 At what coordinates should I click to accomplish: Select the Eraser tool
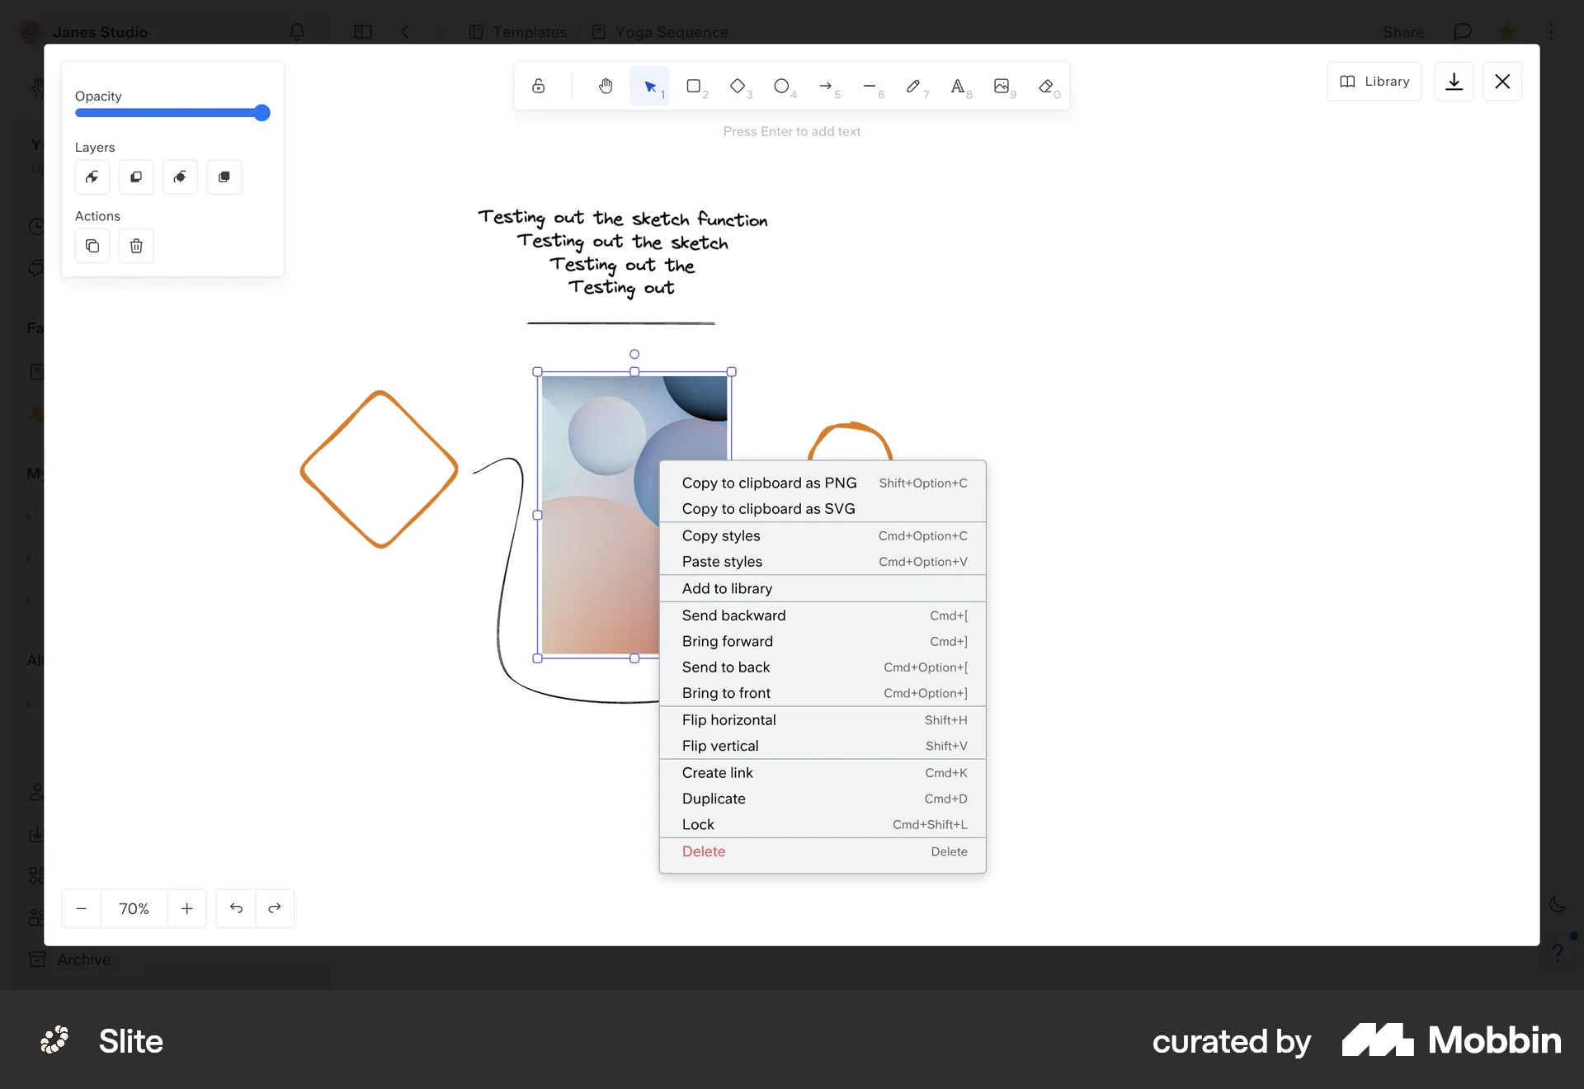coord(1044,86)
